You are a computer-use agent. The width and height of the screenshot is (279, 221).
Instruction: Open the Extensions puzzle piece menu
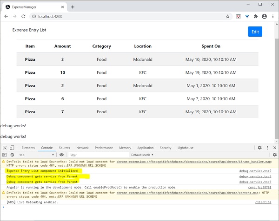click(255, 16)
